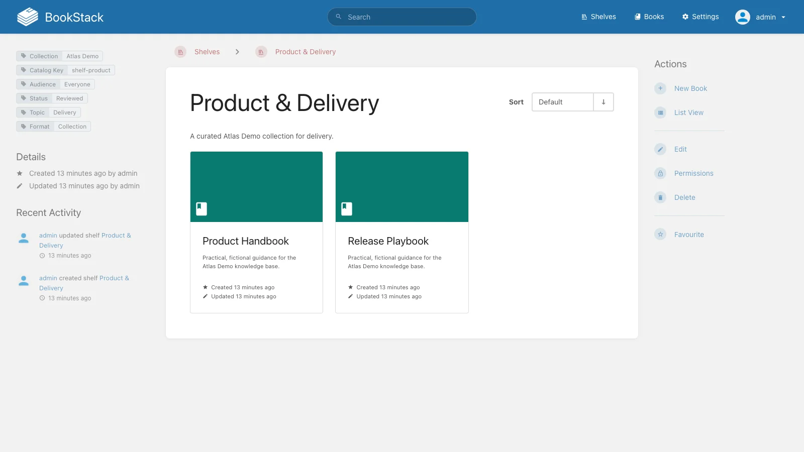Open the Product Handbook book title
This screenshot has height=452, width=804.
click(246, 241)
